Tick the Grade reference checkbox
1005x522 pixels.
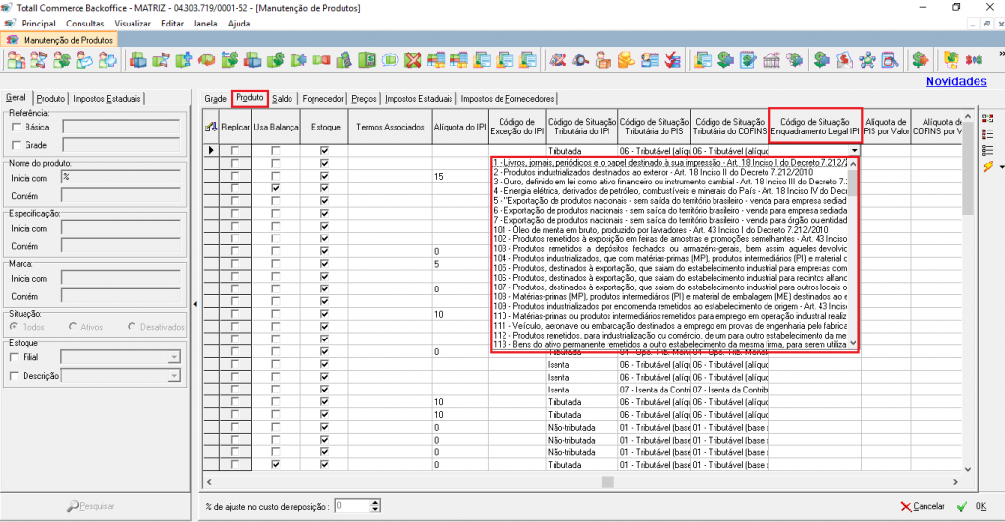click(x=16, y=144)
